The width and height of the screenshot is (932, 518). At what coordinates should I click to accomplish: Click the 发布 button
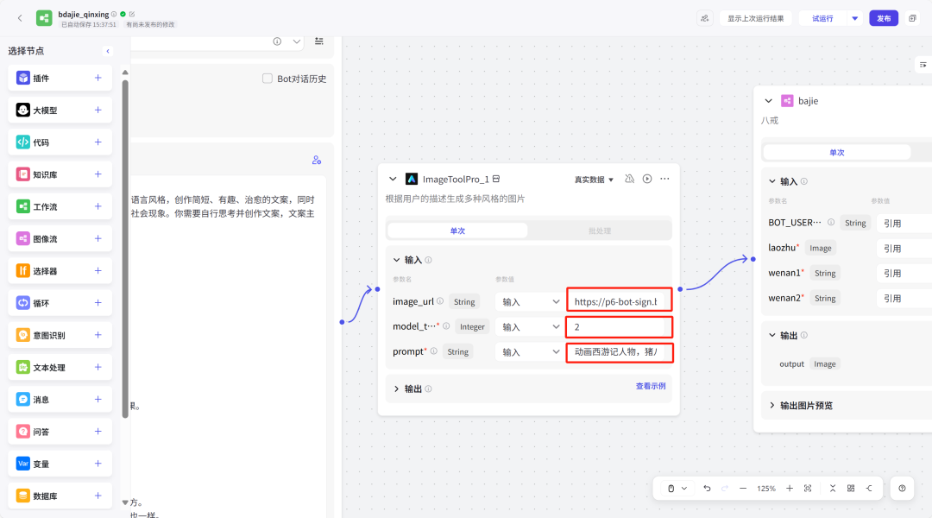tap(884, 18)
